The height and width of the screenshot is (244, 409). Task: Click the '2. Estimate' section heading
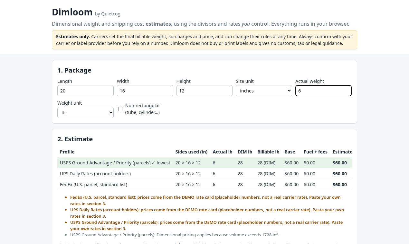point(75,139)
